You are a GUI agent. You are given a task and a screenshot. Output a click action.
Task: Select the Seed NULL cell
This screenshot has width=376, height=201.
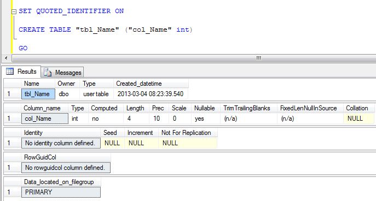pos(112,143)
